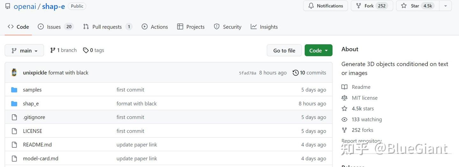Image resolution: width=459 pixels, height=167 pixels.
Task: Click the unixpickle avatar thumbnail
Action: coord(14,72)
